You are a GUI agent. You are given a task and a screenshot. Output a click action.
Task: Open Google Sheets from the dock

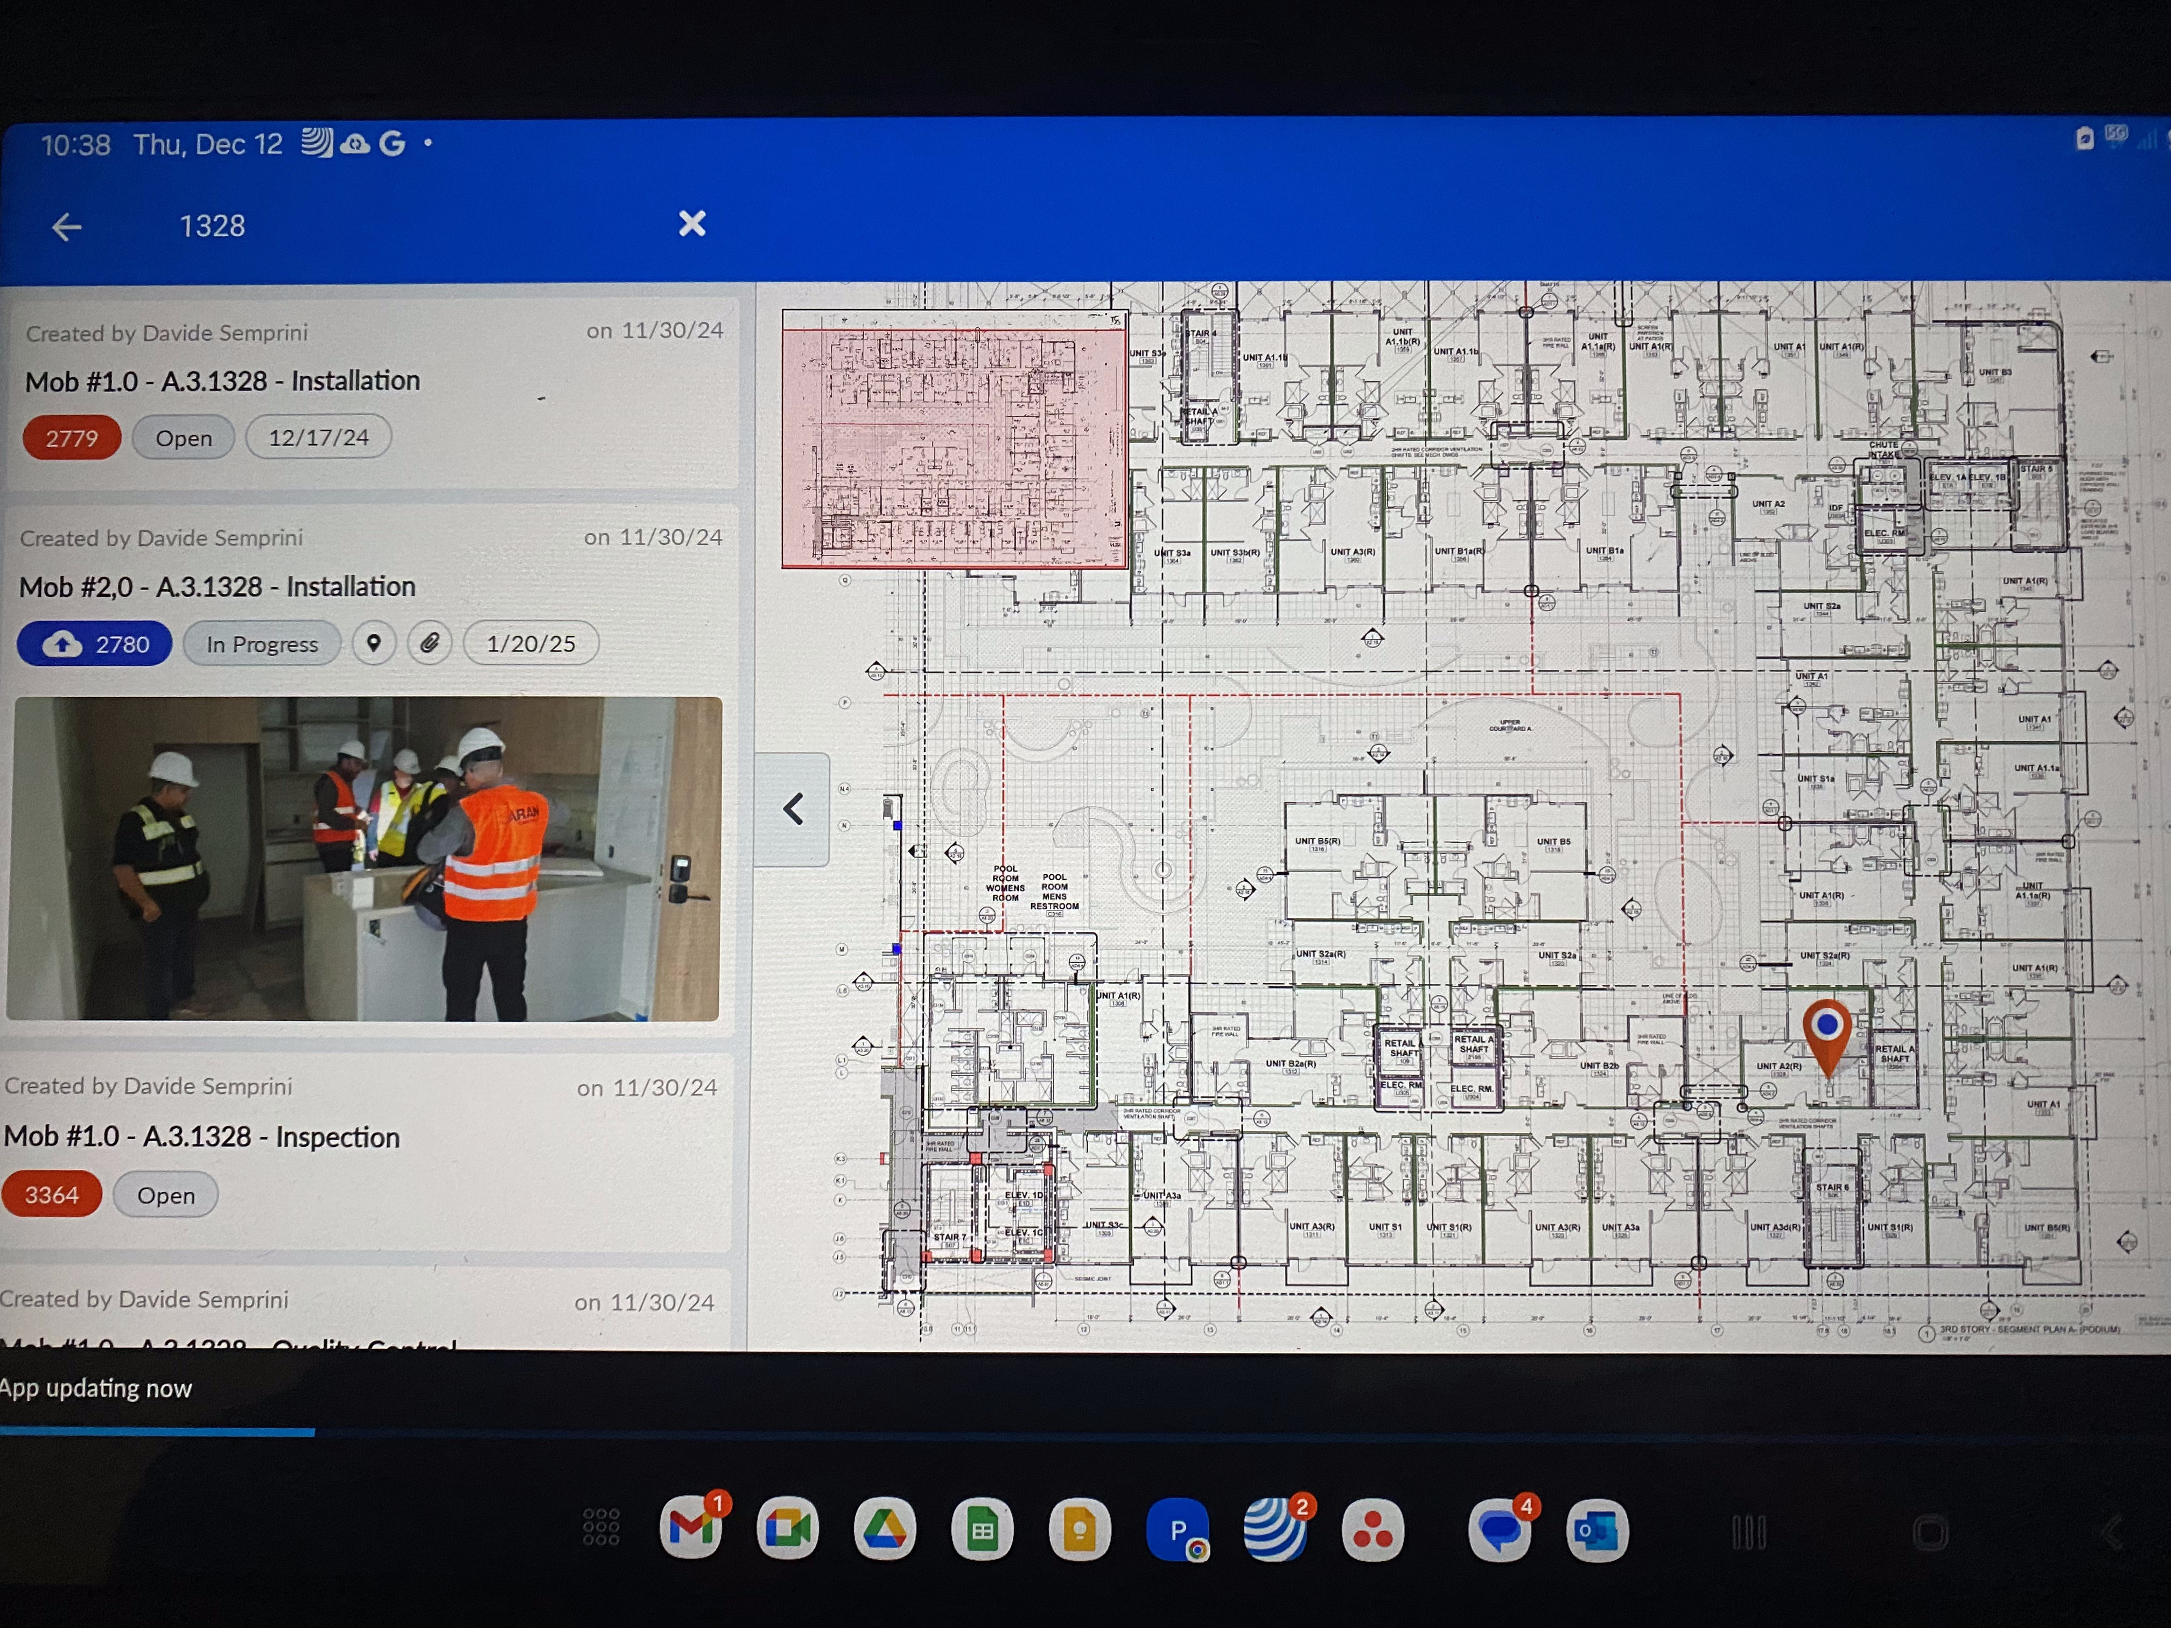coord(983,1529)
